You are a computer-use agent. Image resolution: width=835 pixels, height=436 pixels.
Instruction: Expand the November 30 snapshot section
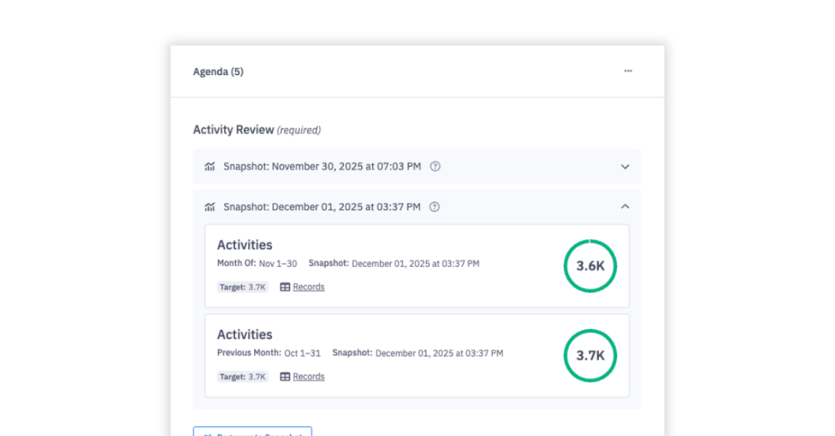click(624, 166)
